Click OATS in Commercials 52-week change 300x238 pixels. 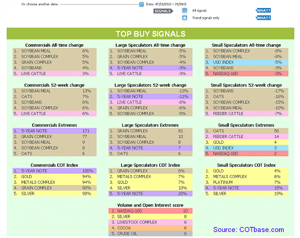tap(55, 97)
